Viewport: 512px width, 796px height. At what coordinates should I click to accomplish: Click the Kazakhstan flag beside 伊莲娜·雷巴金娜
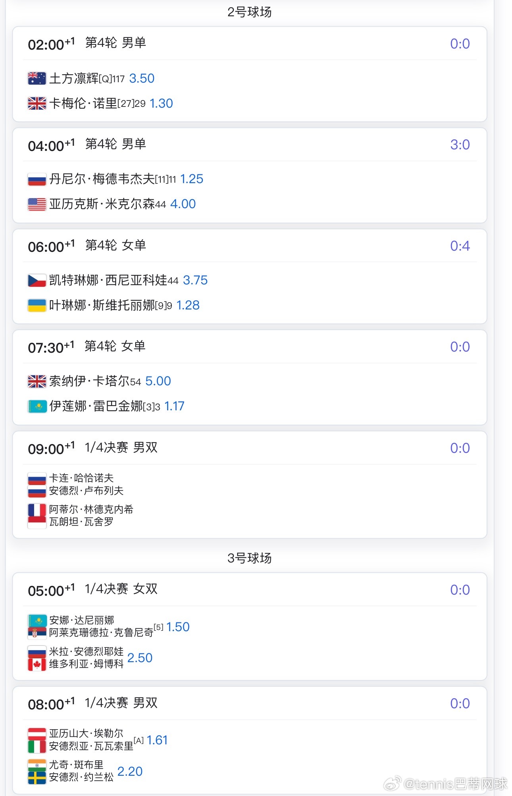37,406
